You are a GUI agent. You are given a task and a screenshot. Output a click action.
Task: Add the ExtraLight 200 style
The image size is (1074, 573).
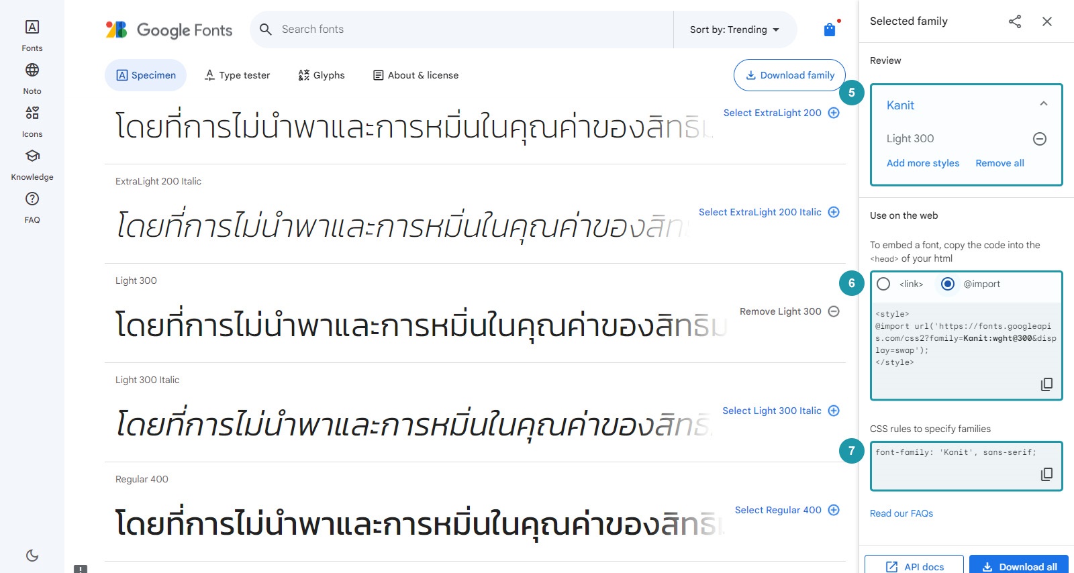[781, 113]
